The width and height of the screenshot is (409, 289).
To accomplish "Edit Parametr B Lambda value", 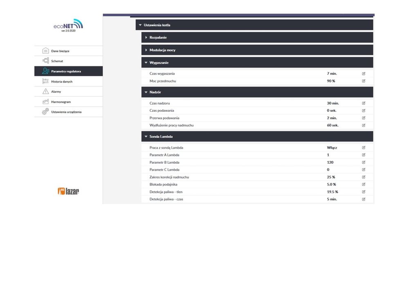I will 363,162.
